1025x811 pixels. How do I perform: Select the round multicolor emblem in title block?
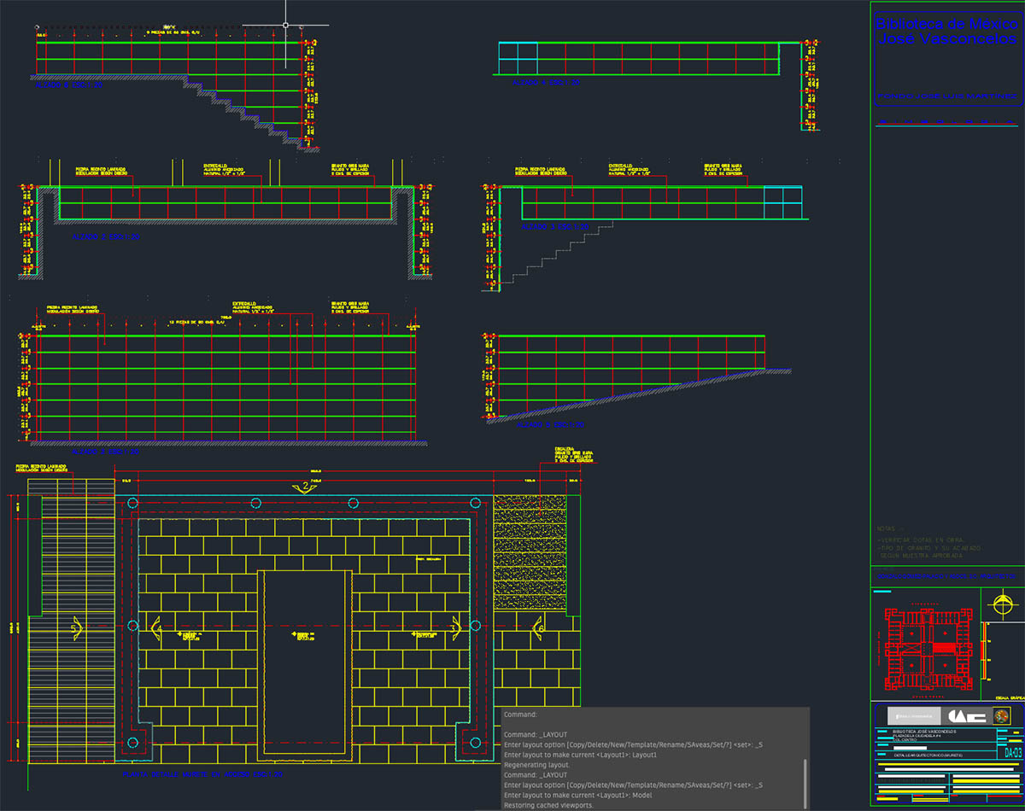tap(1002, 716)
